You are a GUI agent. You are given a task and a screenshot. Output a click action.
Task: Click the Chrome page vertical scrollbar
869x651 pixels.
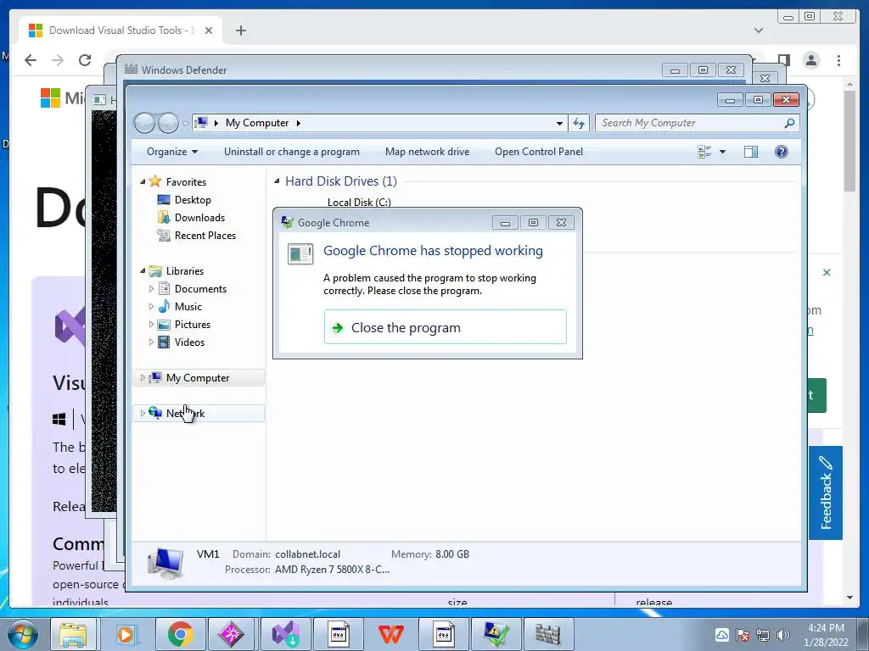(x=850, y=140)
